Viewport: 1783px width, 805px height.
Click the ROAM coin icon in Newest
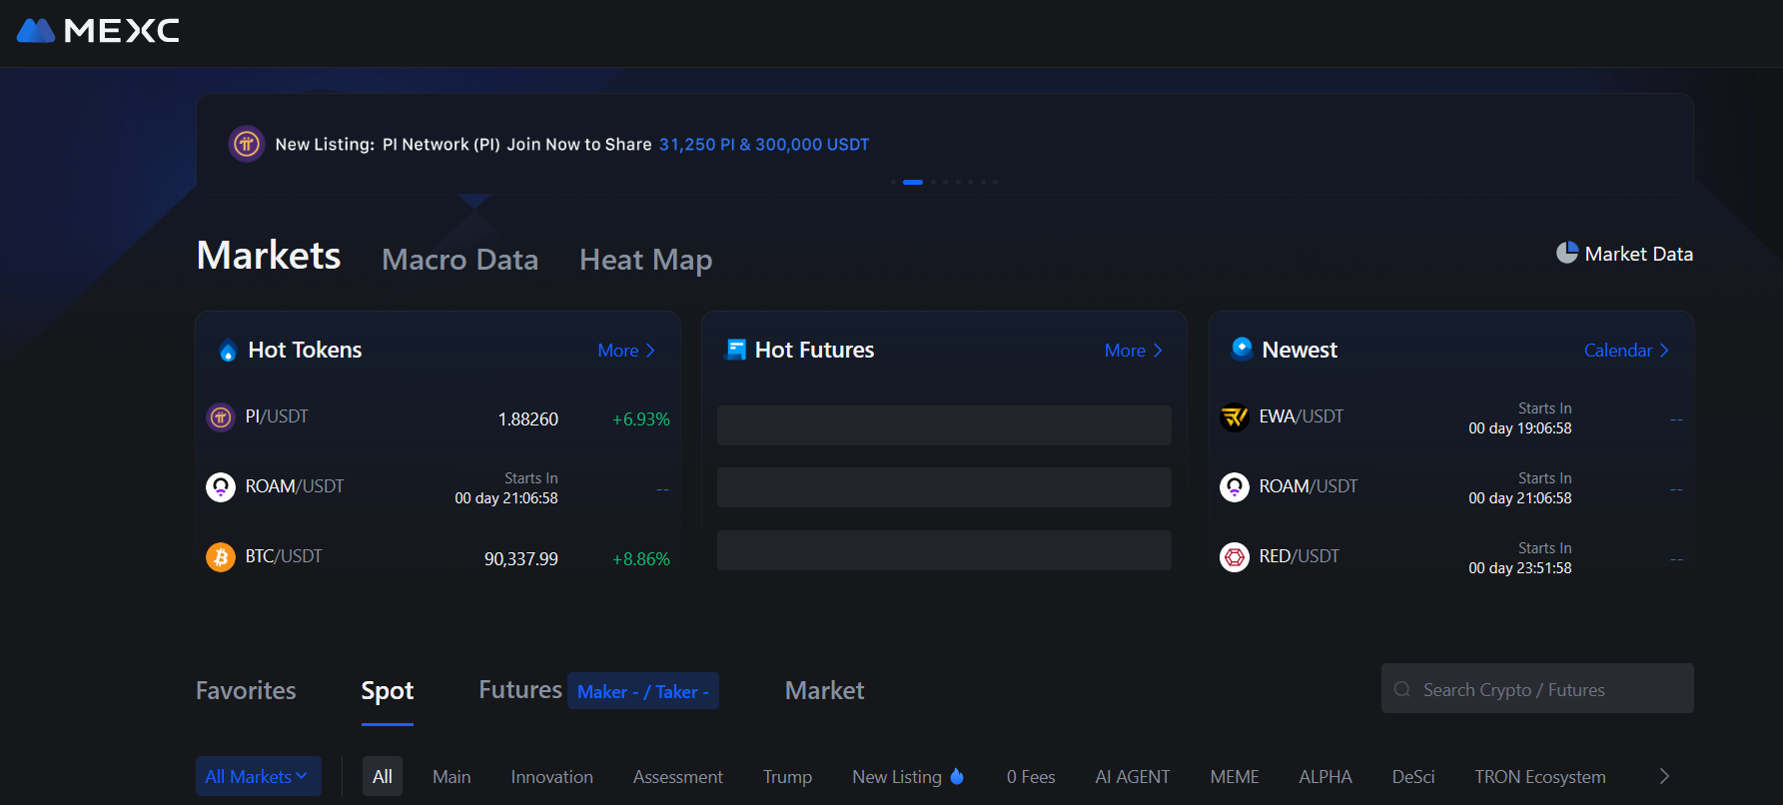click(x=1235, y=487)
